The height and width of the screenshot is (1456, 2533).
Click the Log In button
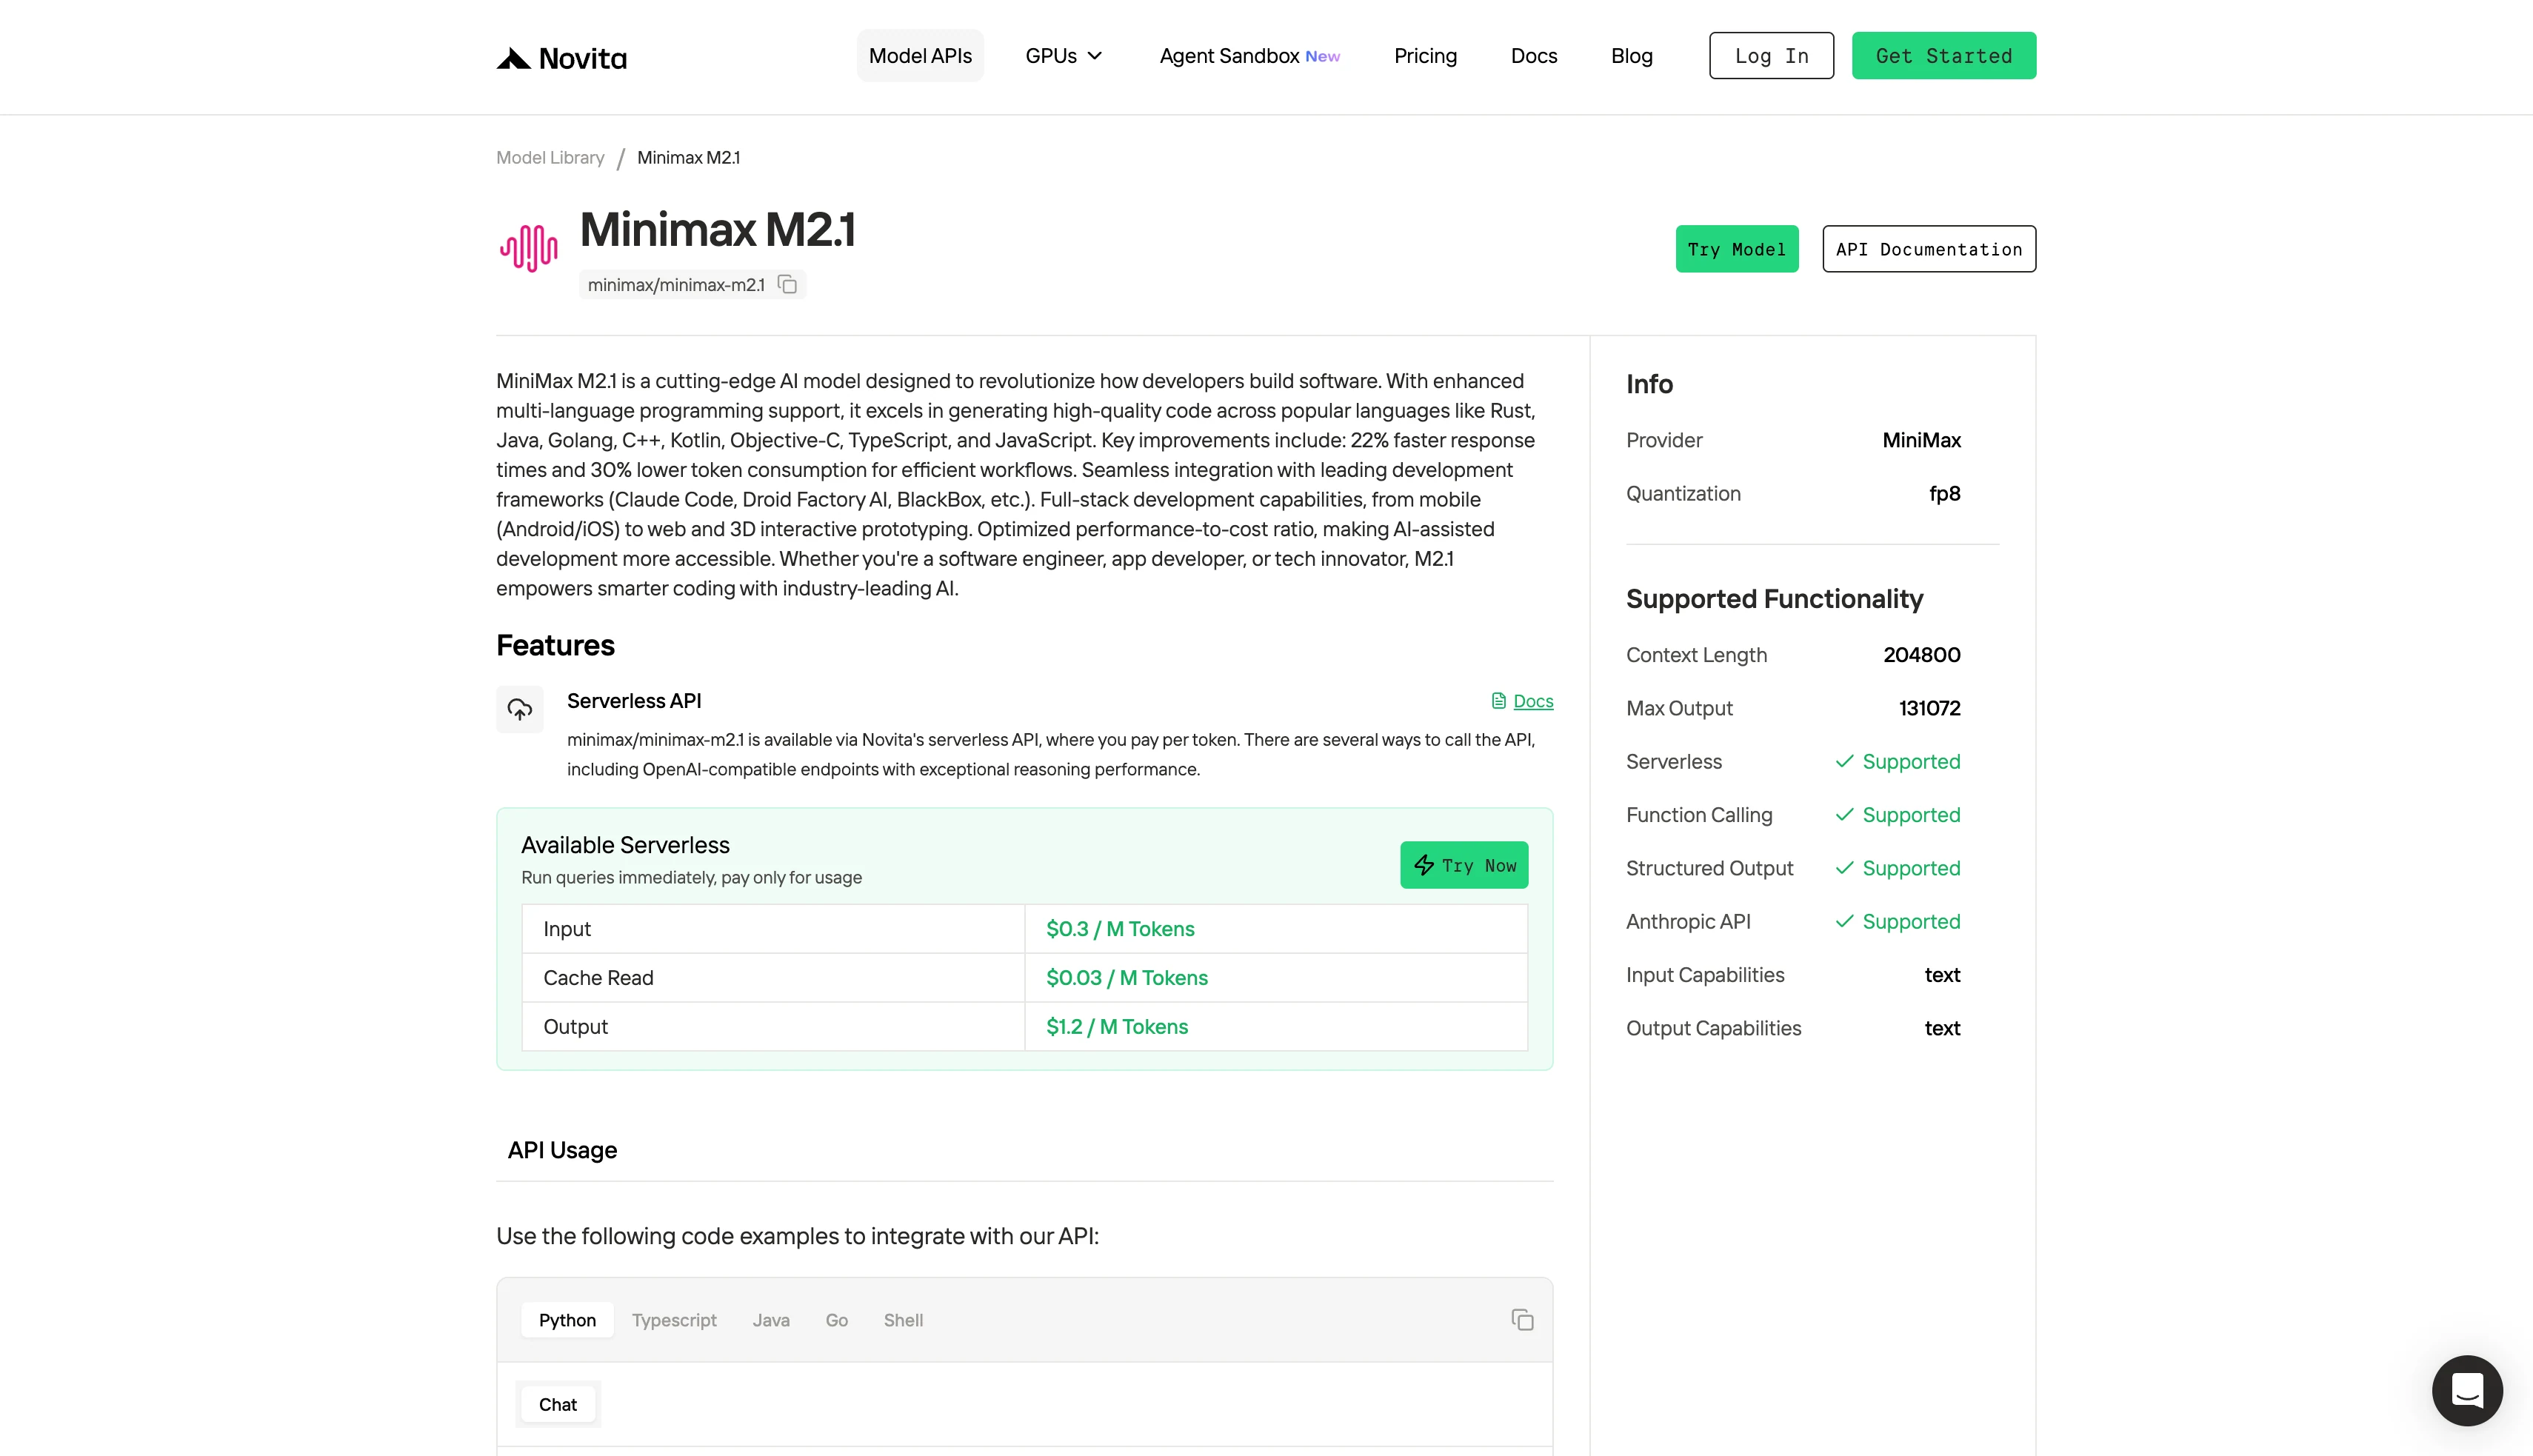pos(1771,56)
